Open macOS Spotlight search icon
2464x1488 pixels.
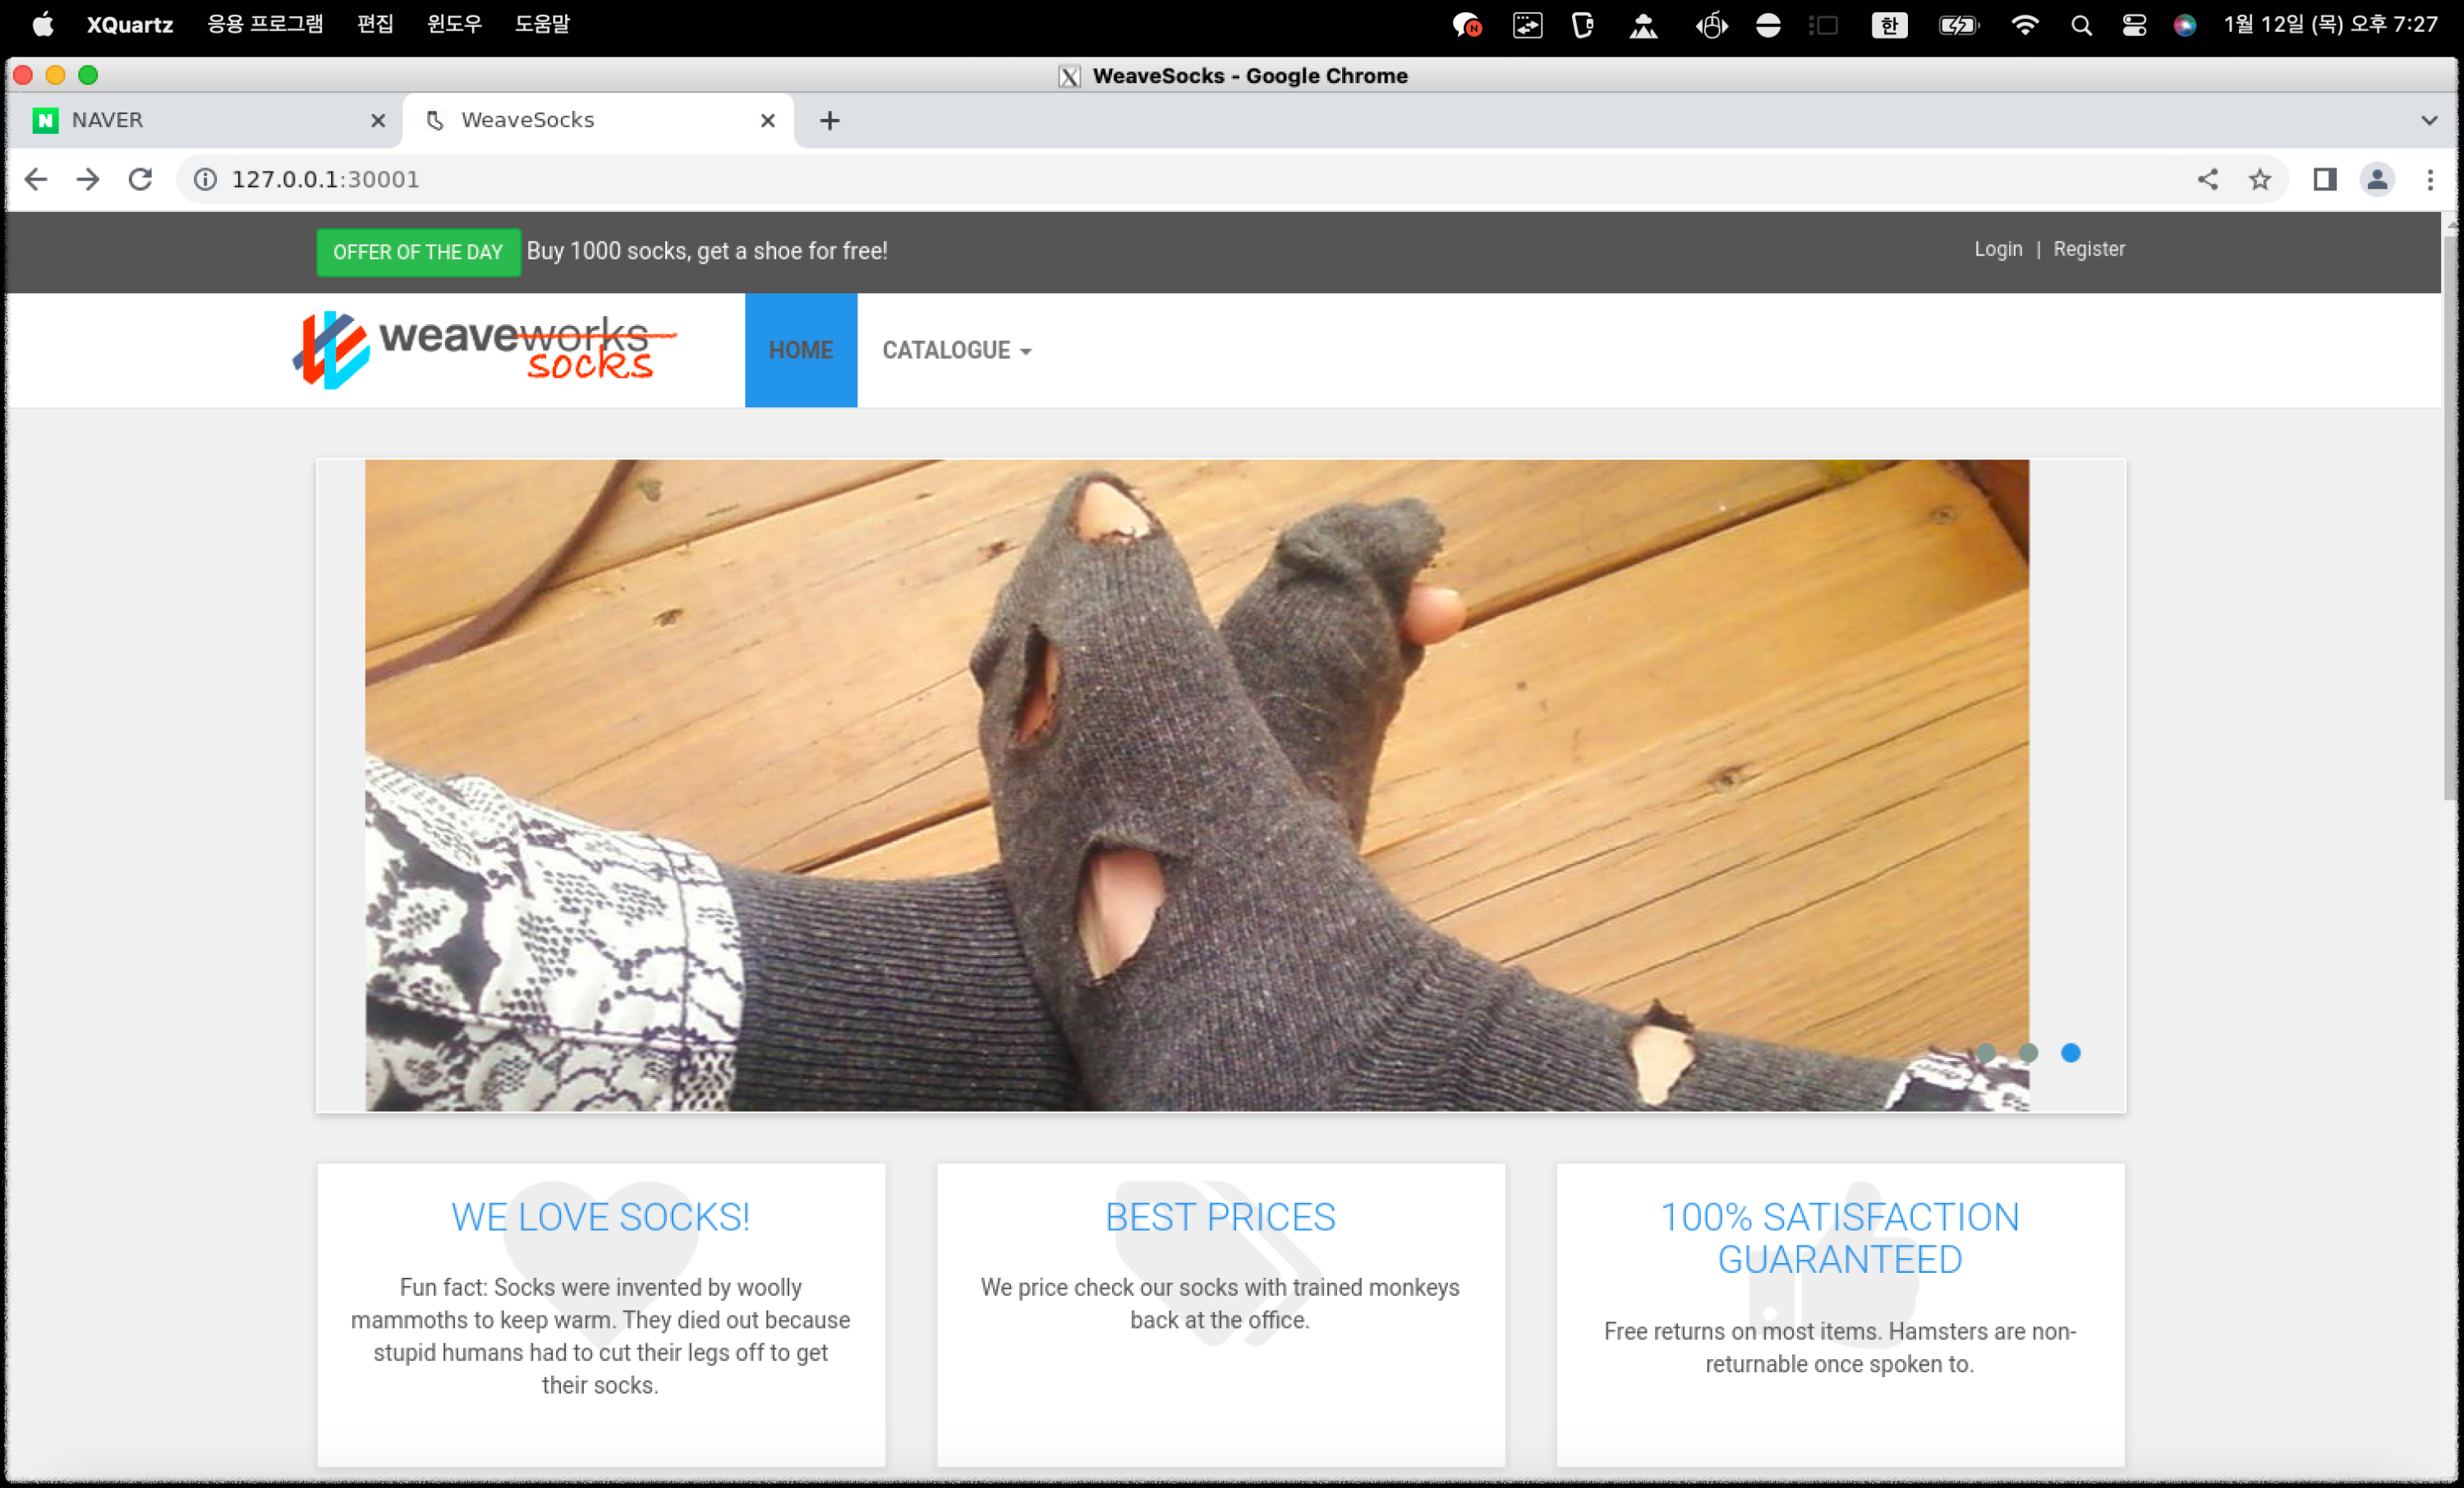coord(2081,25)
